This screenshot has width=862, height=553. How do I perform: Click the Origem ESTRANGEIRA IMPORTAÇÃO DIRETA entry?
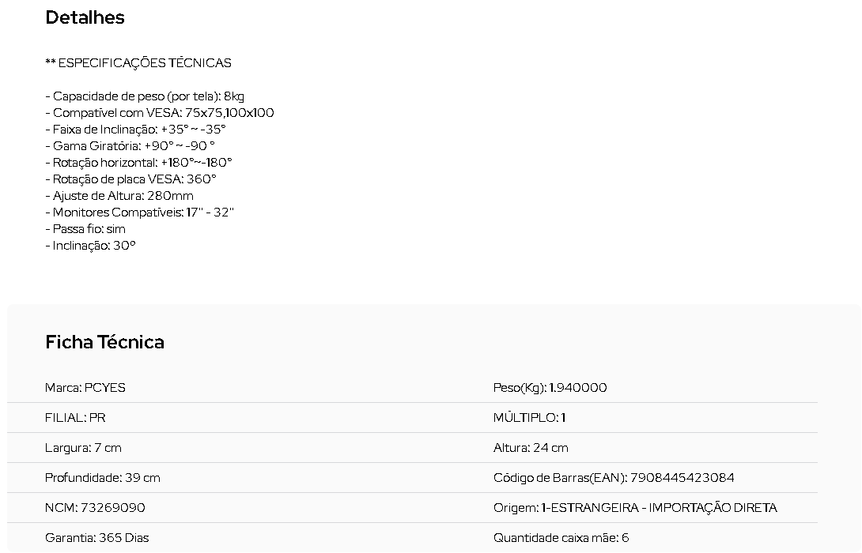635,508
